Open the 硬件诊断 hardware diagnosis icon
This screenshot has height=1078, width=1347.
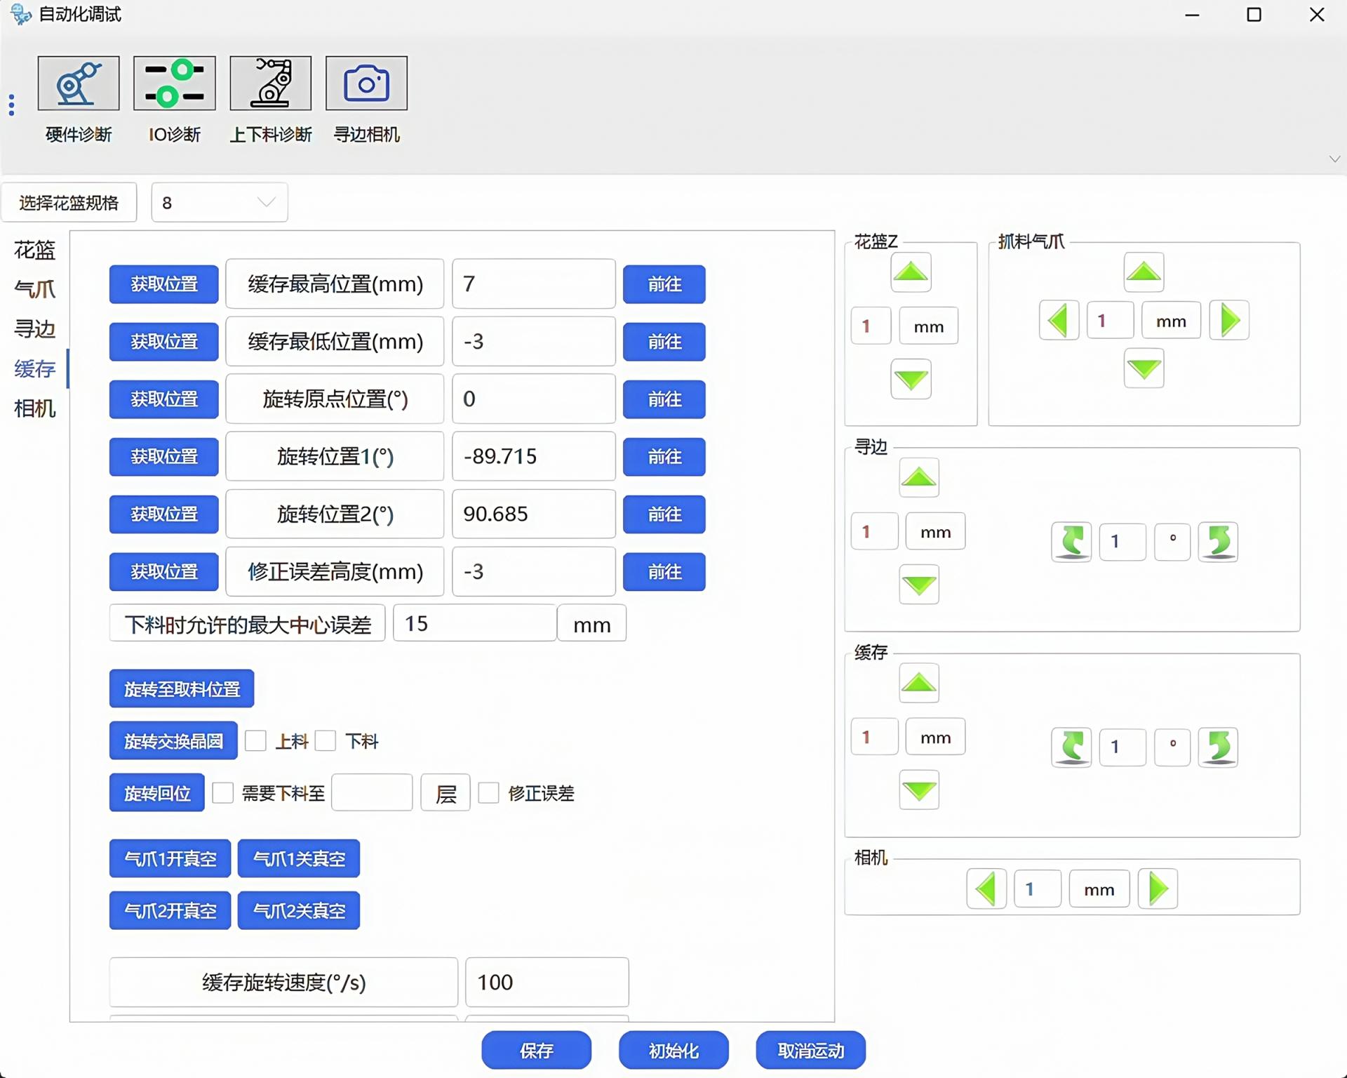[x=79, y=84]
